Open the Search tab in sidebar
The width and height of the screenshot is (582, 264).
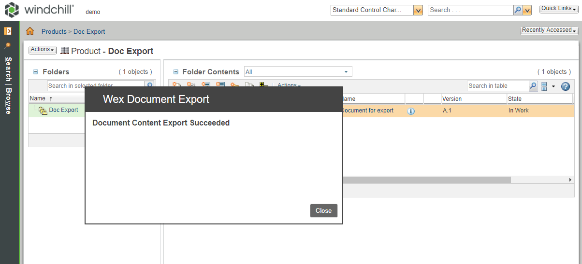point(8,69)
